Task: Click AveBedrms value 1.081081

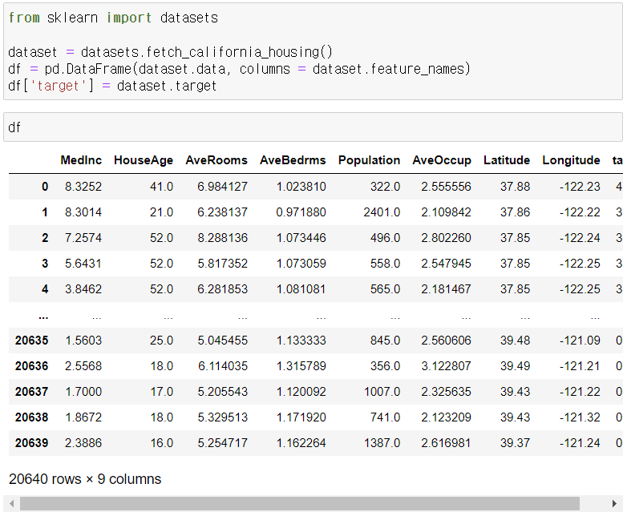Action: [301, 289]
